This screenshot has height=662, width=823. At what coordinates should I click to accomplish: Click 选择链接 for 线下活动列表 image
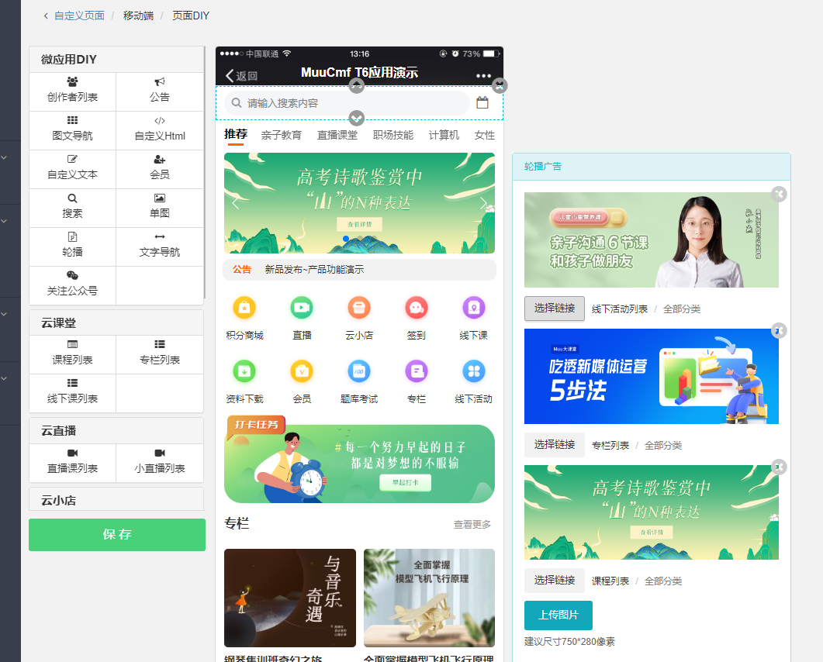[x=555, y=309]
